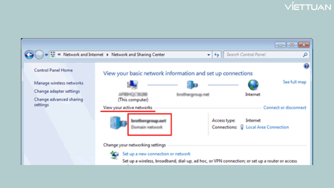Expand the Network and Internet breadcrumb arrow
Screen dimensions: 334x188
[x=107, y=55]
